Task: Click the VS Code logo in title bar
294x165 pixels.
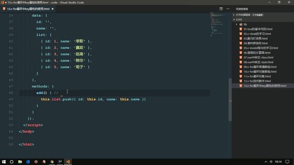Action: 2,2
